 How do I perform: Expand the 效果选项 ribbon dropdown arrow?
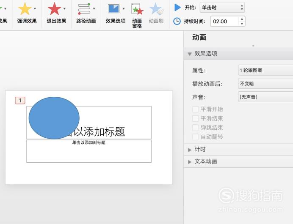pos(124,8)
